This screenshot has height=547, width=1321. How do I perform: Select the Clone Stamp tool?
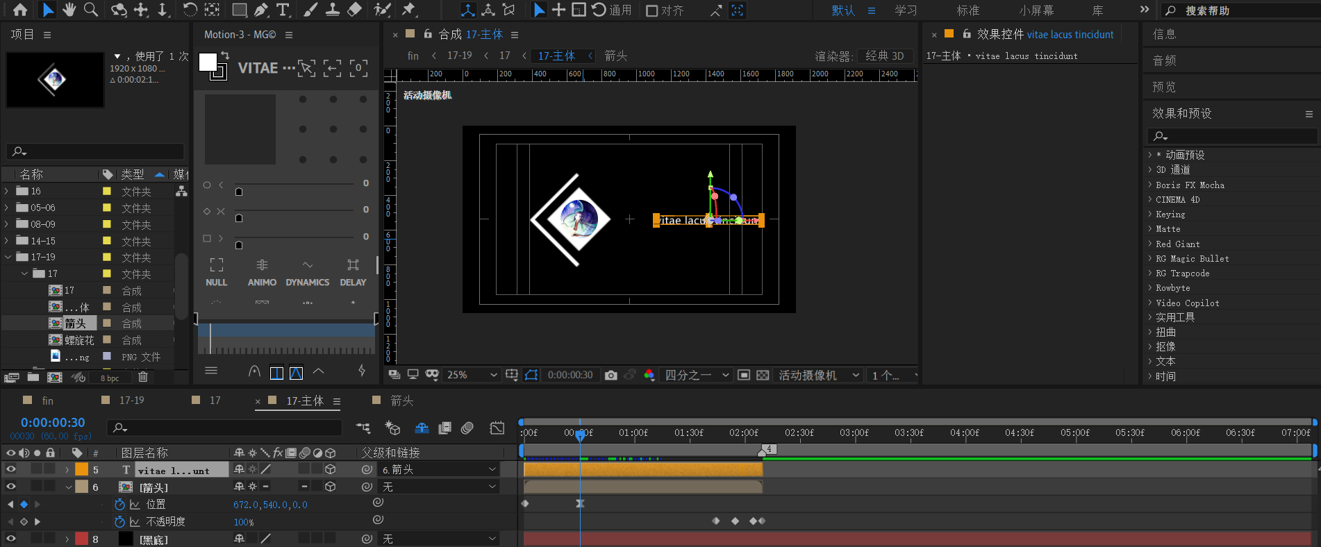pos(333,10)
